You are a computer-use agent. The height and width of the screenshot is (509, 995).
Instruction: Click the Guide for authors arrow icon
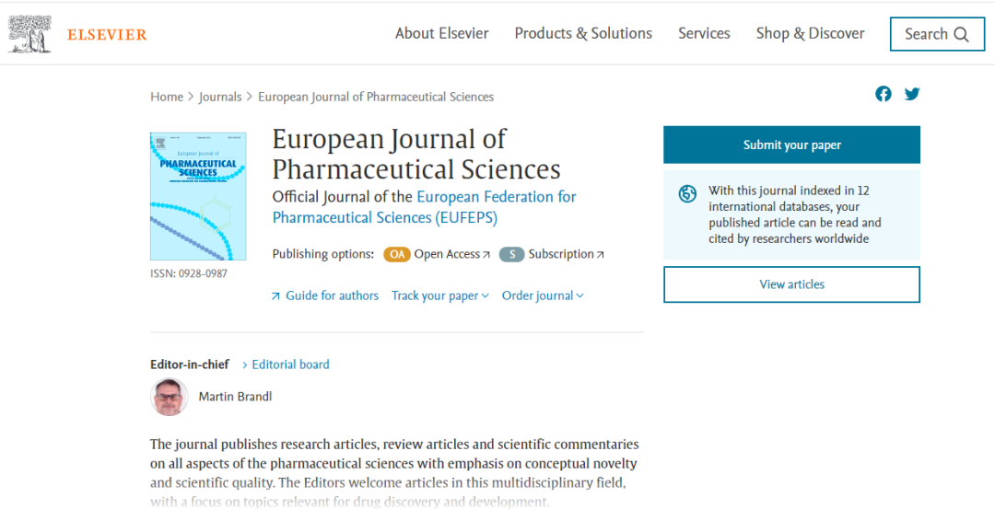[275, 296]
